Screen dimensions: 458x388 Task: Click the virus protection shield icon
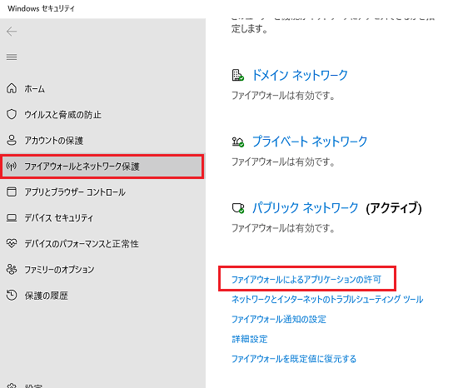point(12,114)
